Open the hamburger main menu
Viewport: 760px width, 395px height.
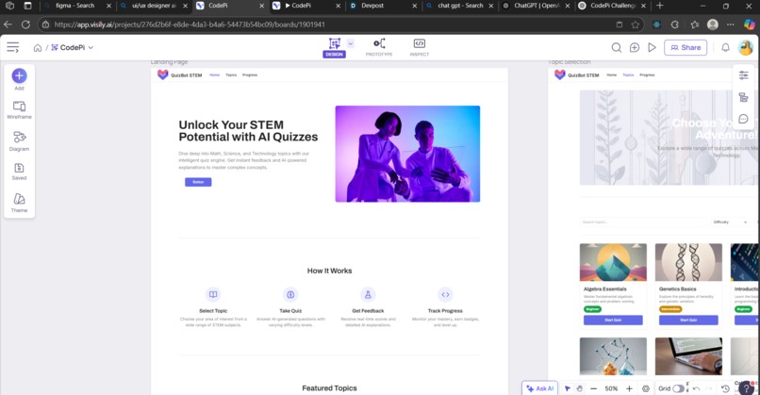pyautogui.click(x=12, y=47)
